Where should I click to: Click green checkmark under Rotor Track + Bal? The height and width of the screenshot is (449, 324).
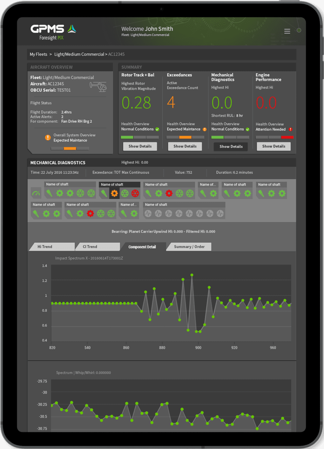point(157,129)
